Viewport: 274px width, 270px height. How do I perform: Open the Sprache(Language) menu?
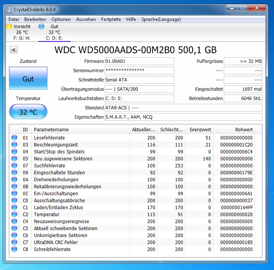click(x=161, y=19)
